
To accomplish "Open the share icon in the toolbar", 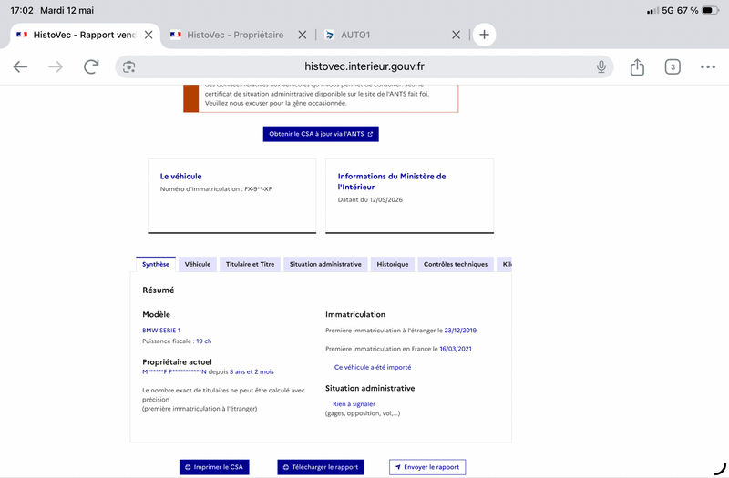I will tap(637, 66).
